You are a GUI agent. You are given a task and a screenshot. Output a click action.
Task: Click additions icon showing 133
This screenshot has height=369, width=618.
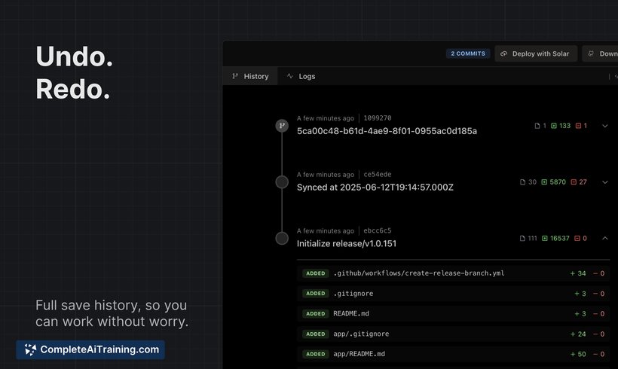(554, 126)
